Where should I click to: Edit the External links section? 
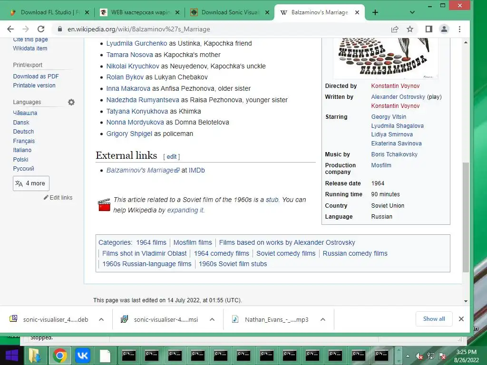[x=171, y=157]
